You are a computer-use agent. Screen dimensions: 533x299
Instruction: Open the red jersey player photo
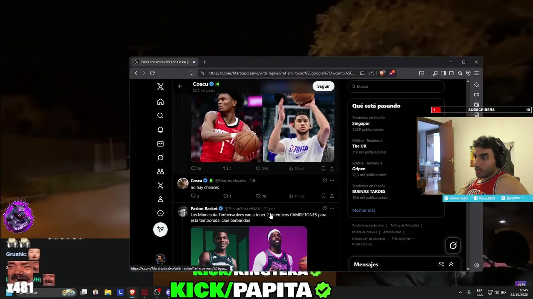click(x=227, y=127)
